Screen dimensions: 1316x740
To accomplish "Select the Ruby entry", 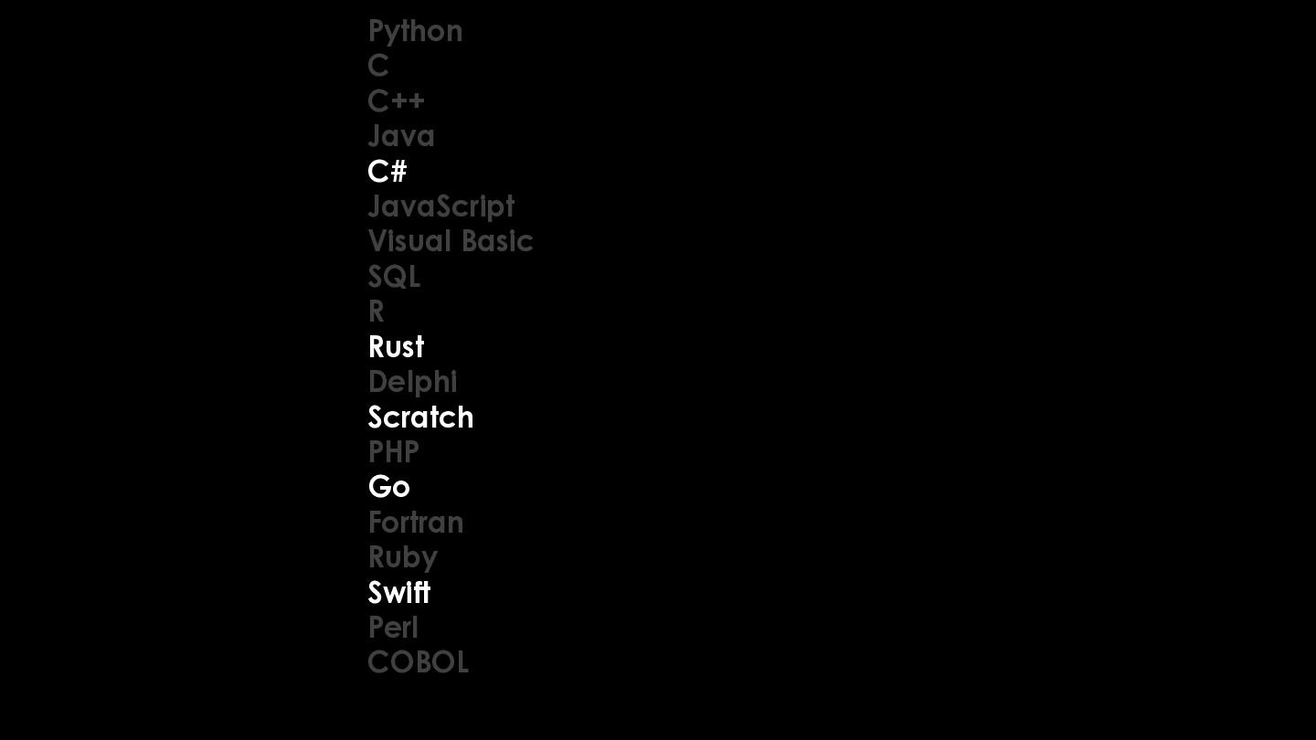I will tap(402, 558).
